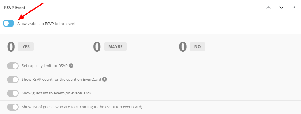The image size is (301, 114).
Task: Open help icon beside Show RSVP count
Action: click(105, 79)
